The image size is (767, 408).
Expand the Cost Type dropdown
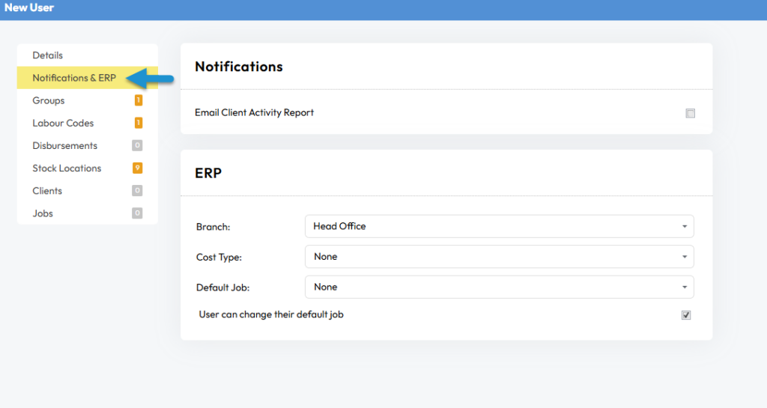point(500,257)
